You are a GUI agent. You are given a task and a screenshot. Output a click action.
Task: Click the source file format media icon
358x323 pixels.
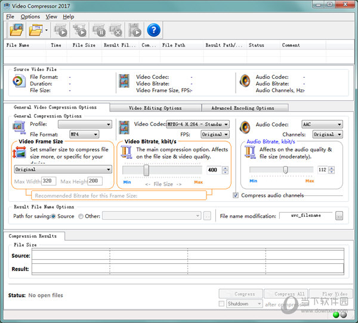[18, 81]
